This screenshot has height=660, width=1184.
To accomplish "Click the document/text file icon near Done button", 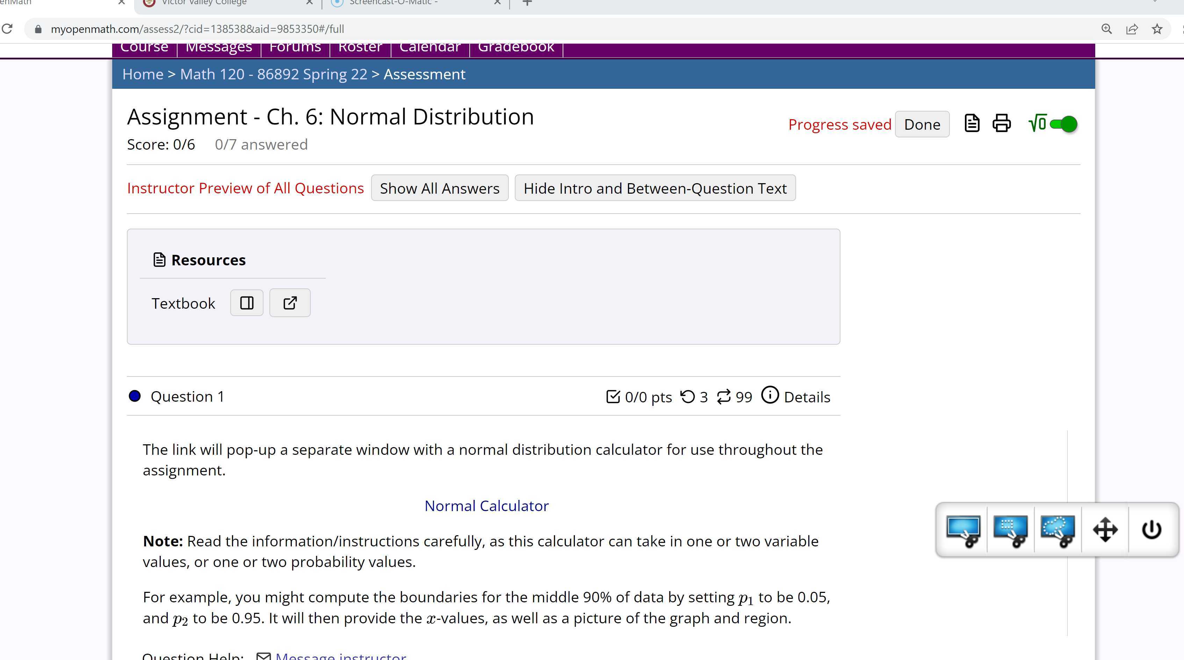I will pyautogui.click(x=972, y=123).
